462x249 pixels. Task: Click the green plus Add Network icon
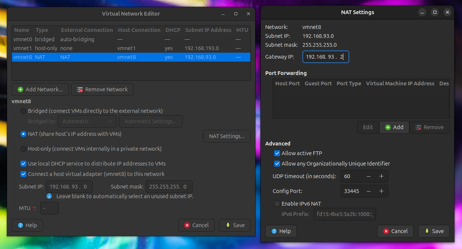(20, 89)
